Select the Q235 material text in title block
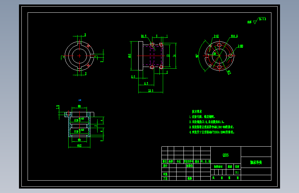Viewport: 299px width, 193px height. tap(226, 155)
